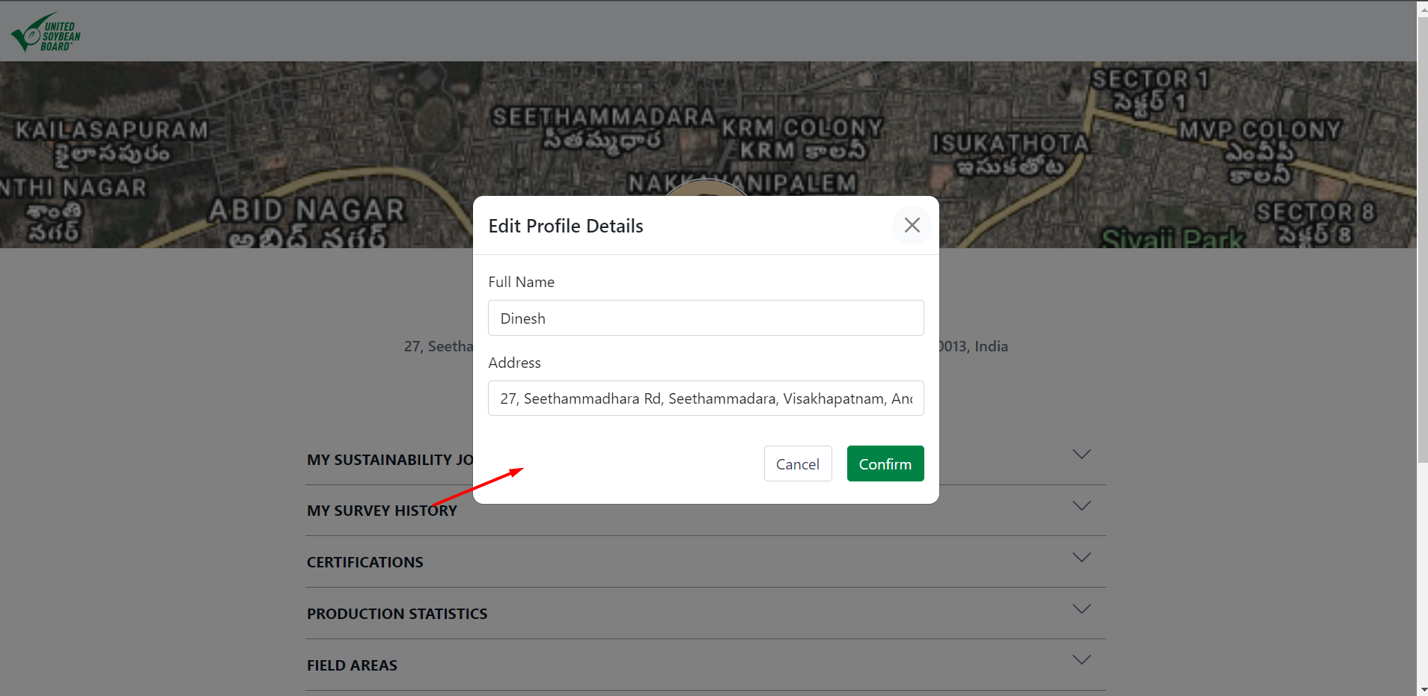1428x696 pixels.
Task: Click the Field Areas chevron icon
Action: coord(1081,660)
